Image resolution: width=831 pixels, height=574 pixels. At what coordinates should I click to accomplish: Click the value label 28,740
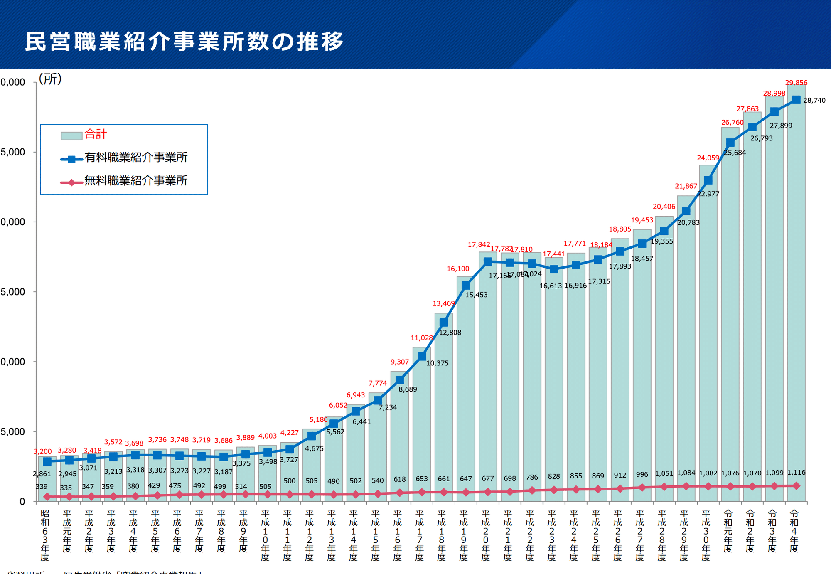(x=814, y=100)
